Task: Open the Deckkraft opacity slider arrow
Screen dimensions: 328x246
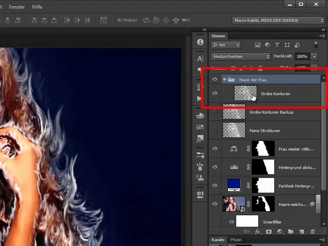Action: tap(314, 57)
